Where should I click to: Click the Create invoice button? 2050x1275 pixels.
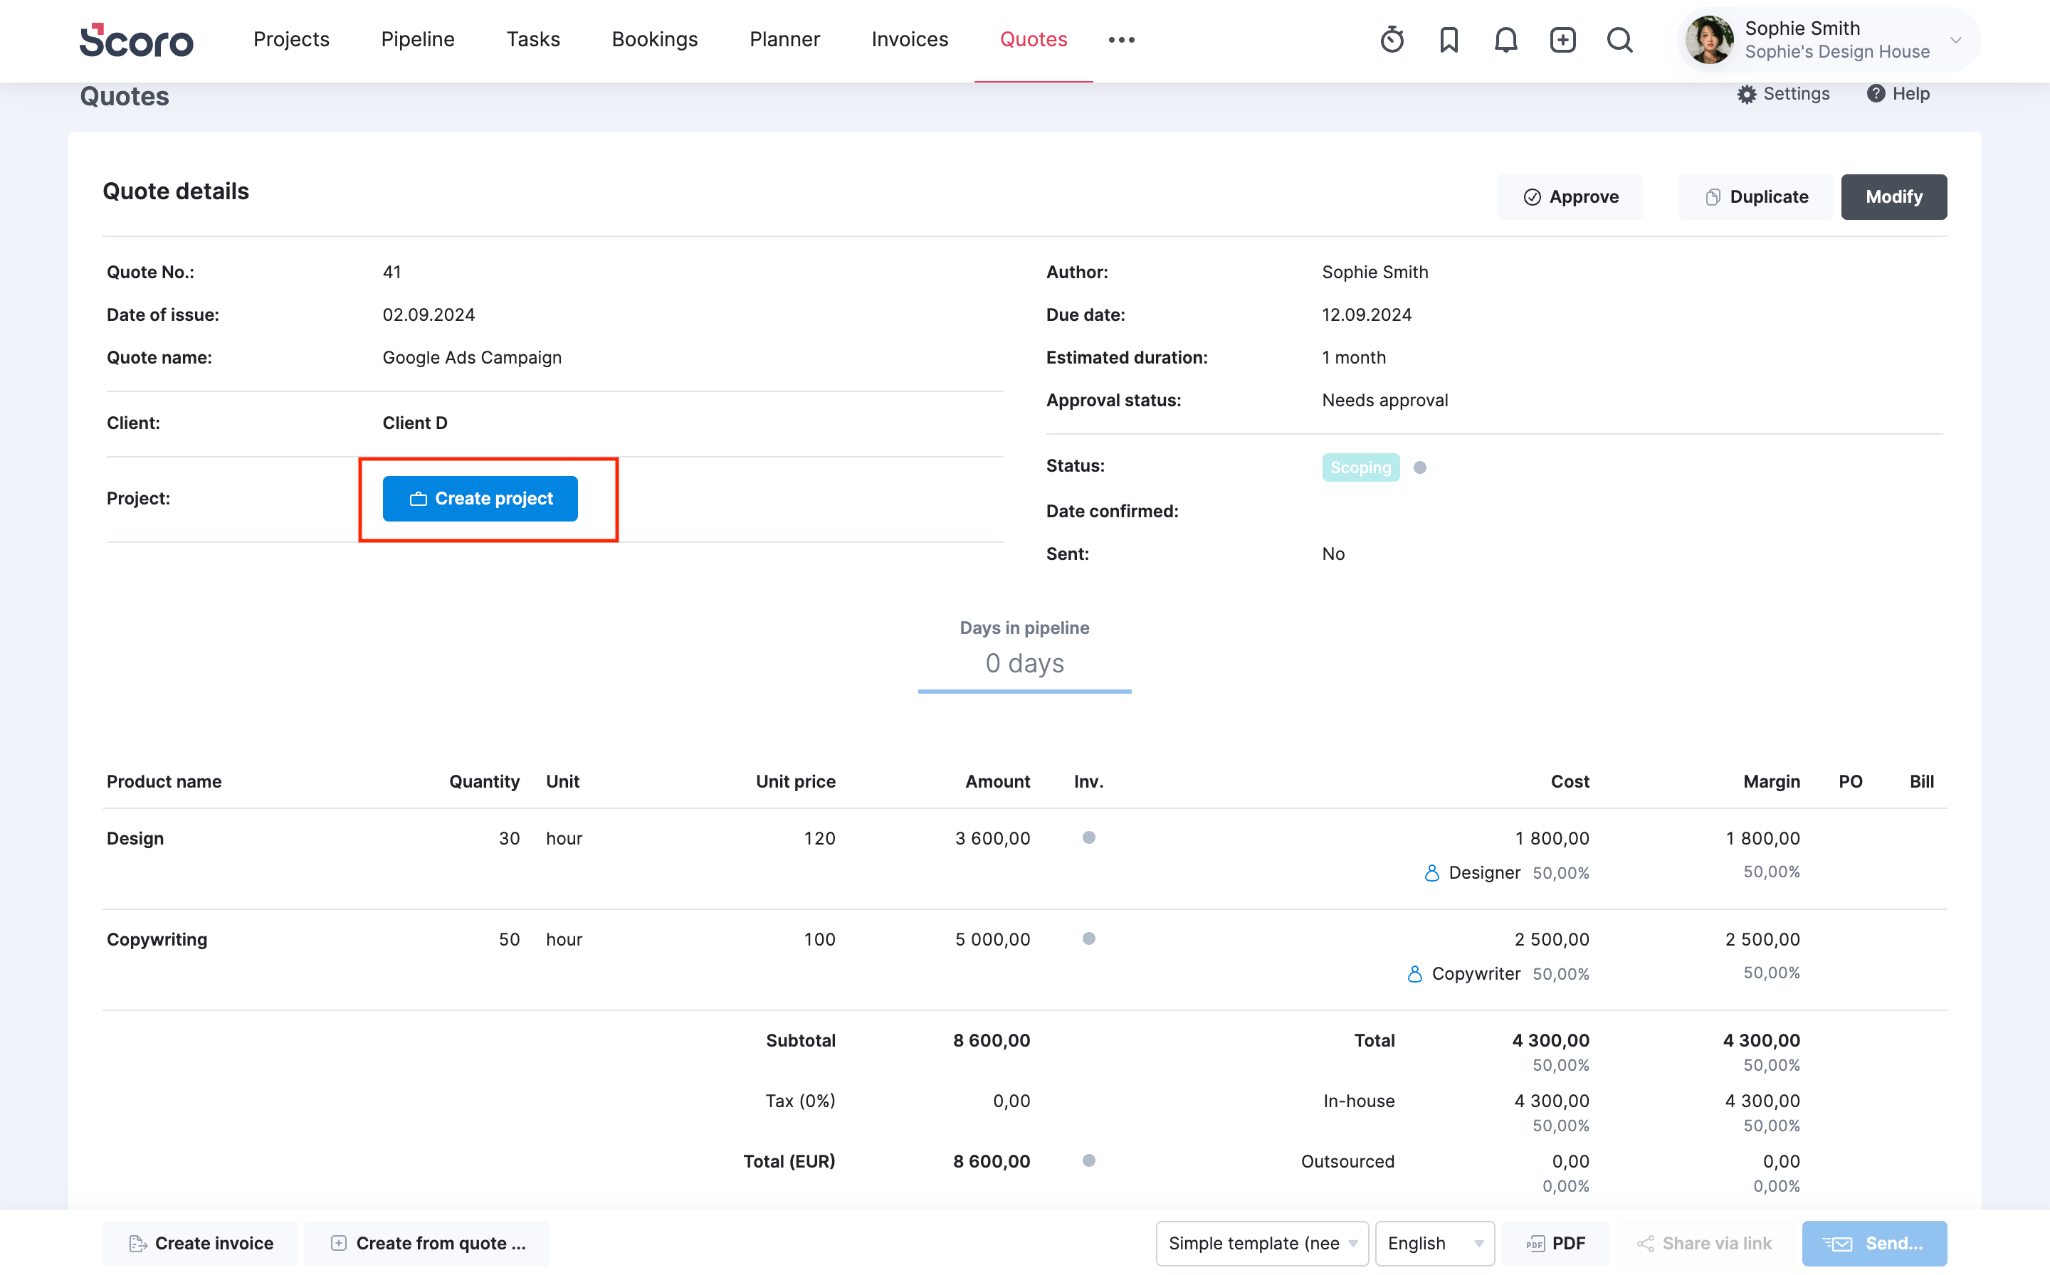(200, 1243)
